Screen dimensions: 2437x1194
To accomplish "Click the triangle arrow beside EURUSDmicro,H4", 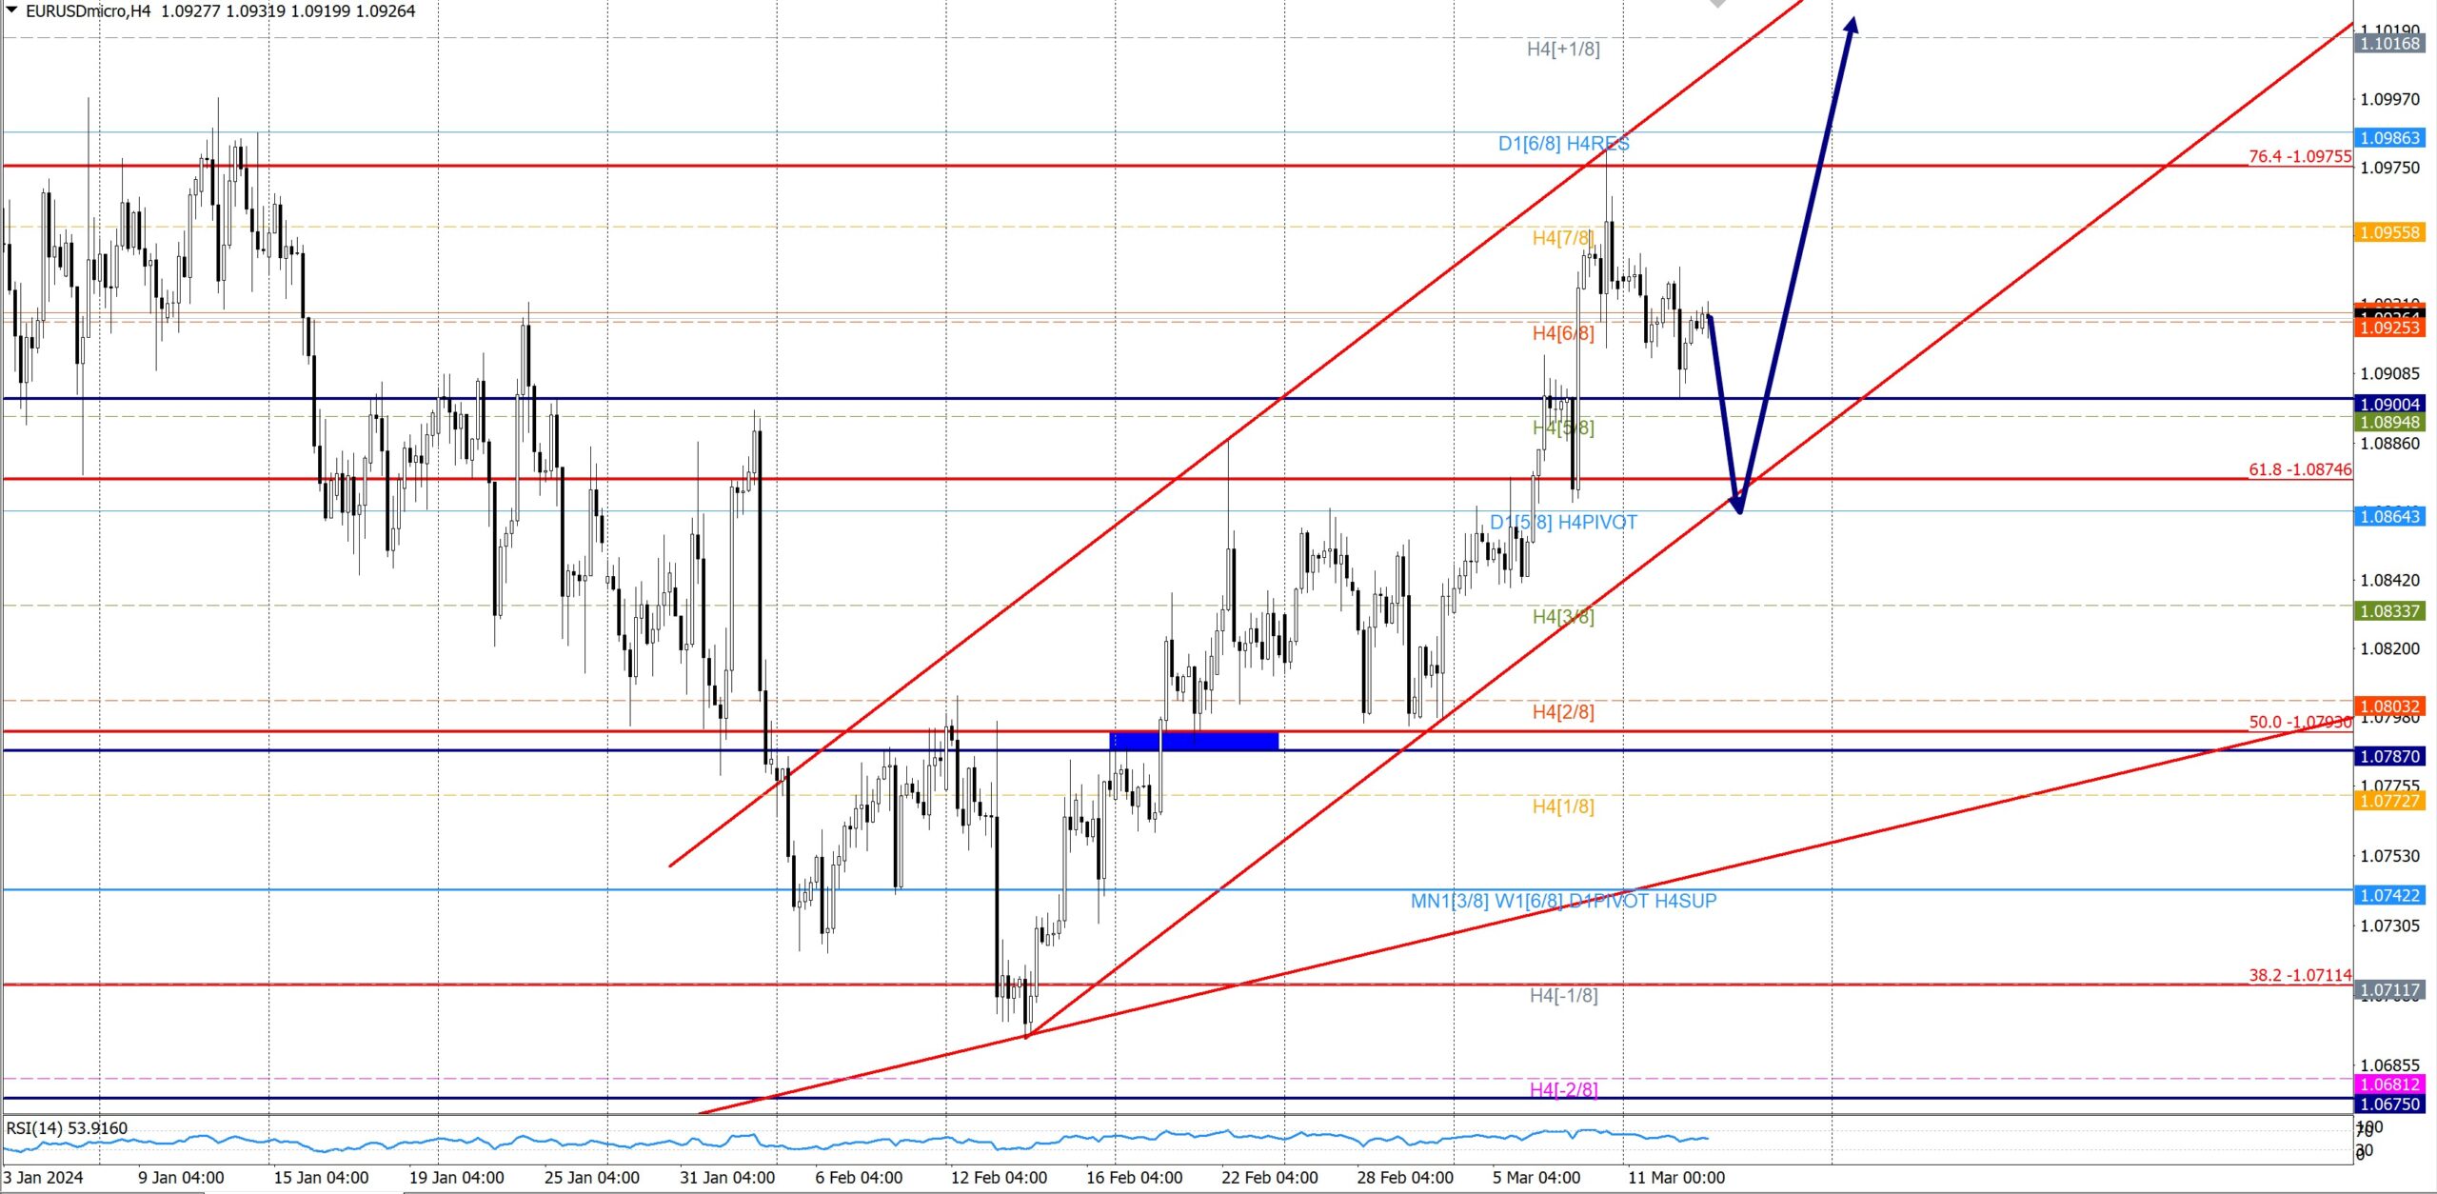I will pos(11,10).
